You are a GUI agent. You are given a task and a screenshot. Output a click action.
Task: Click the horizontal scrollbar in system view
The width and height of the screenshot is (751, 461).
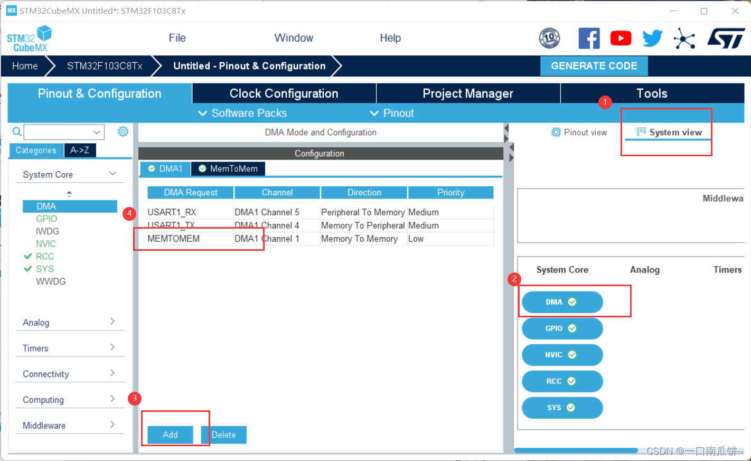click(576, 450)
